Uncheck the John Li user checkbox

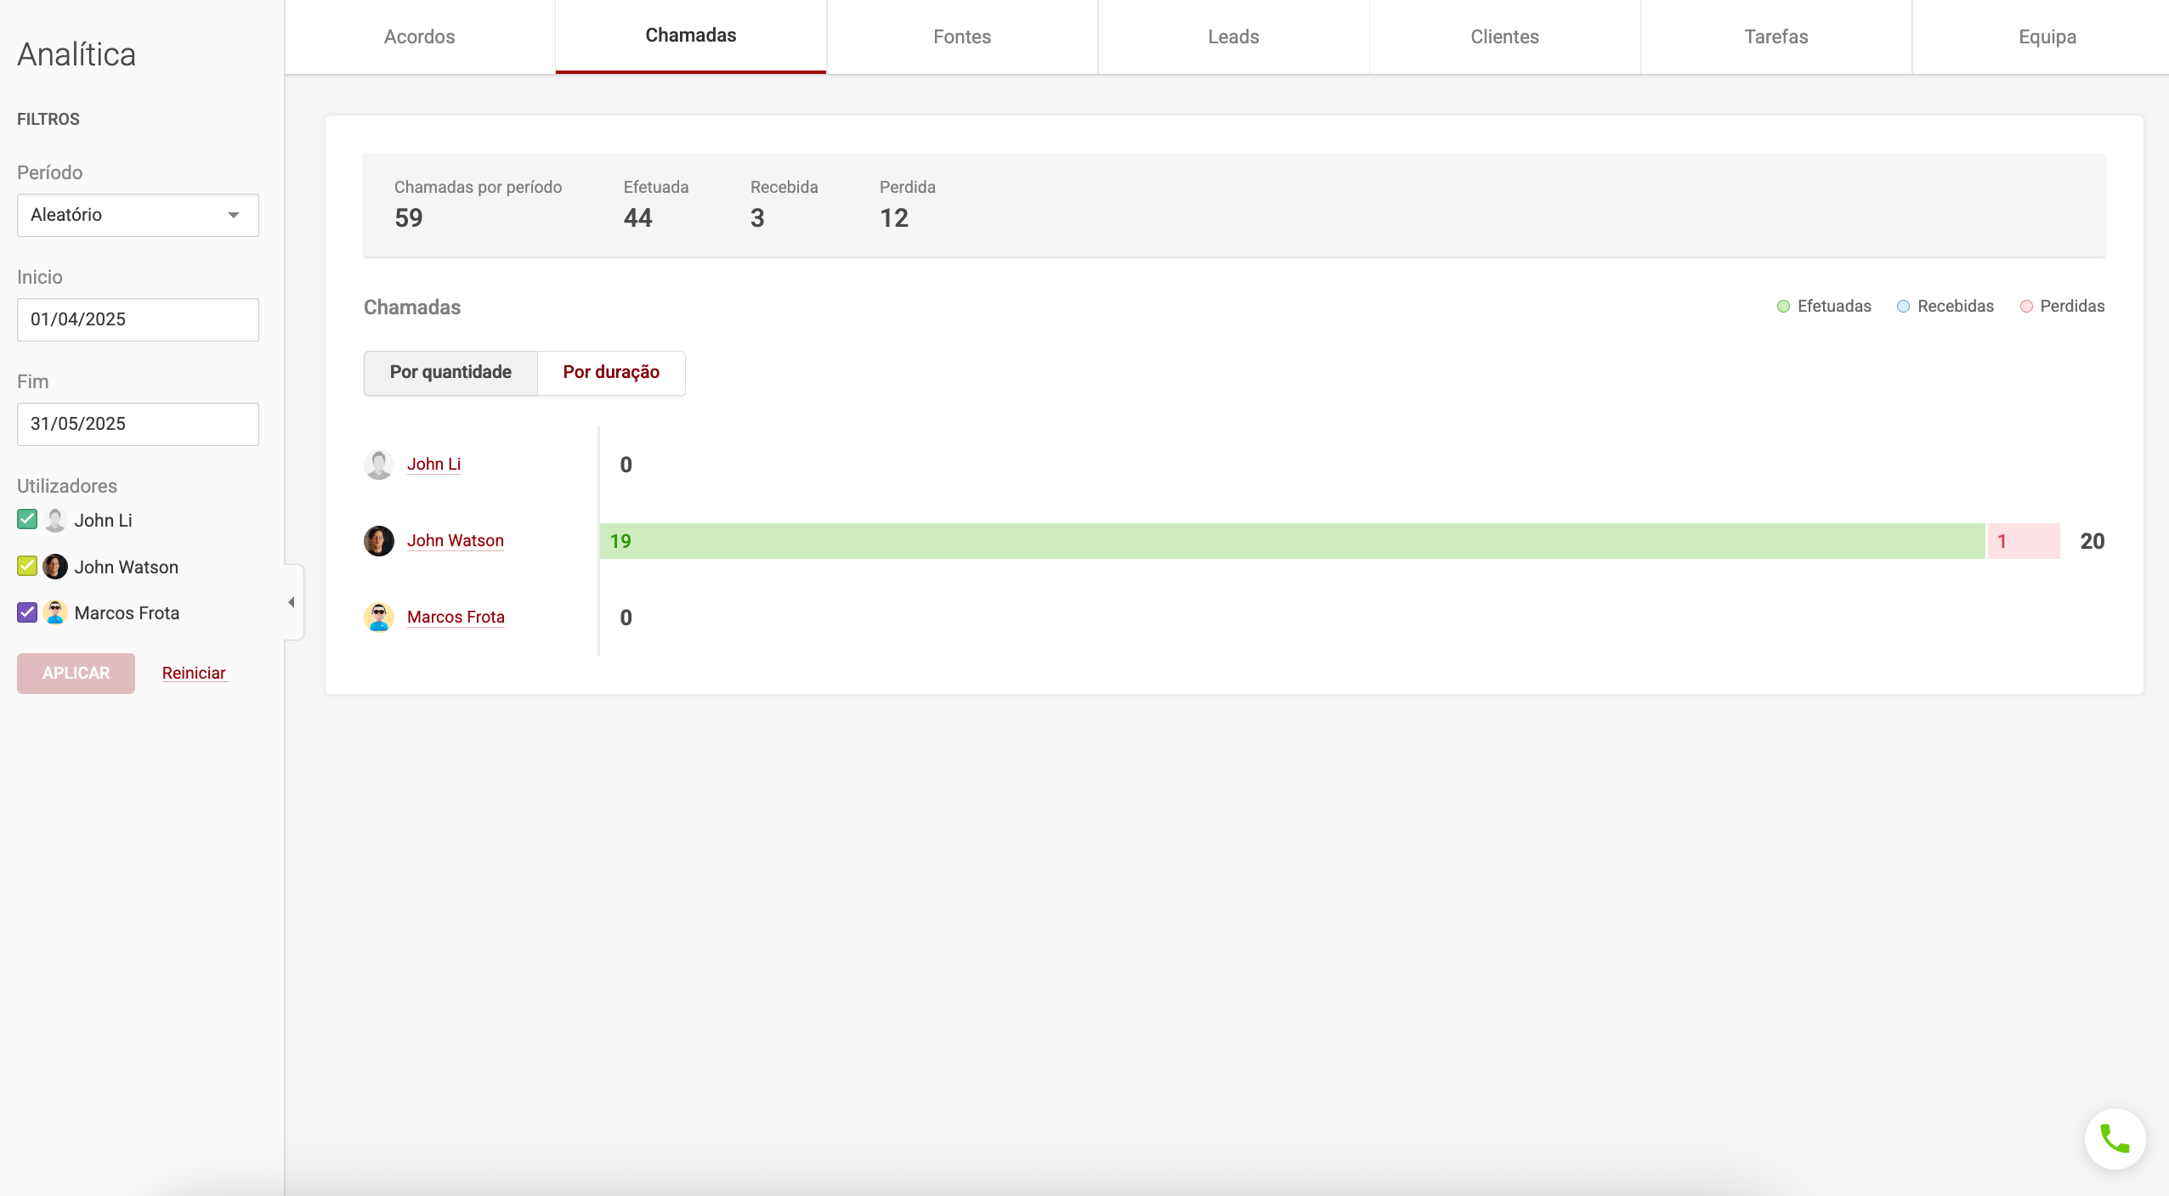point(27,520)
